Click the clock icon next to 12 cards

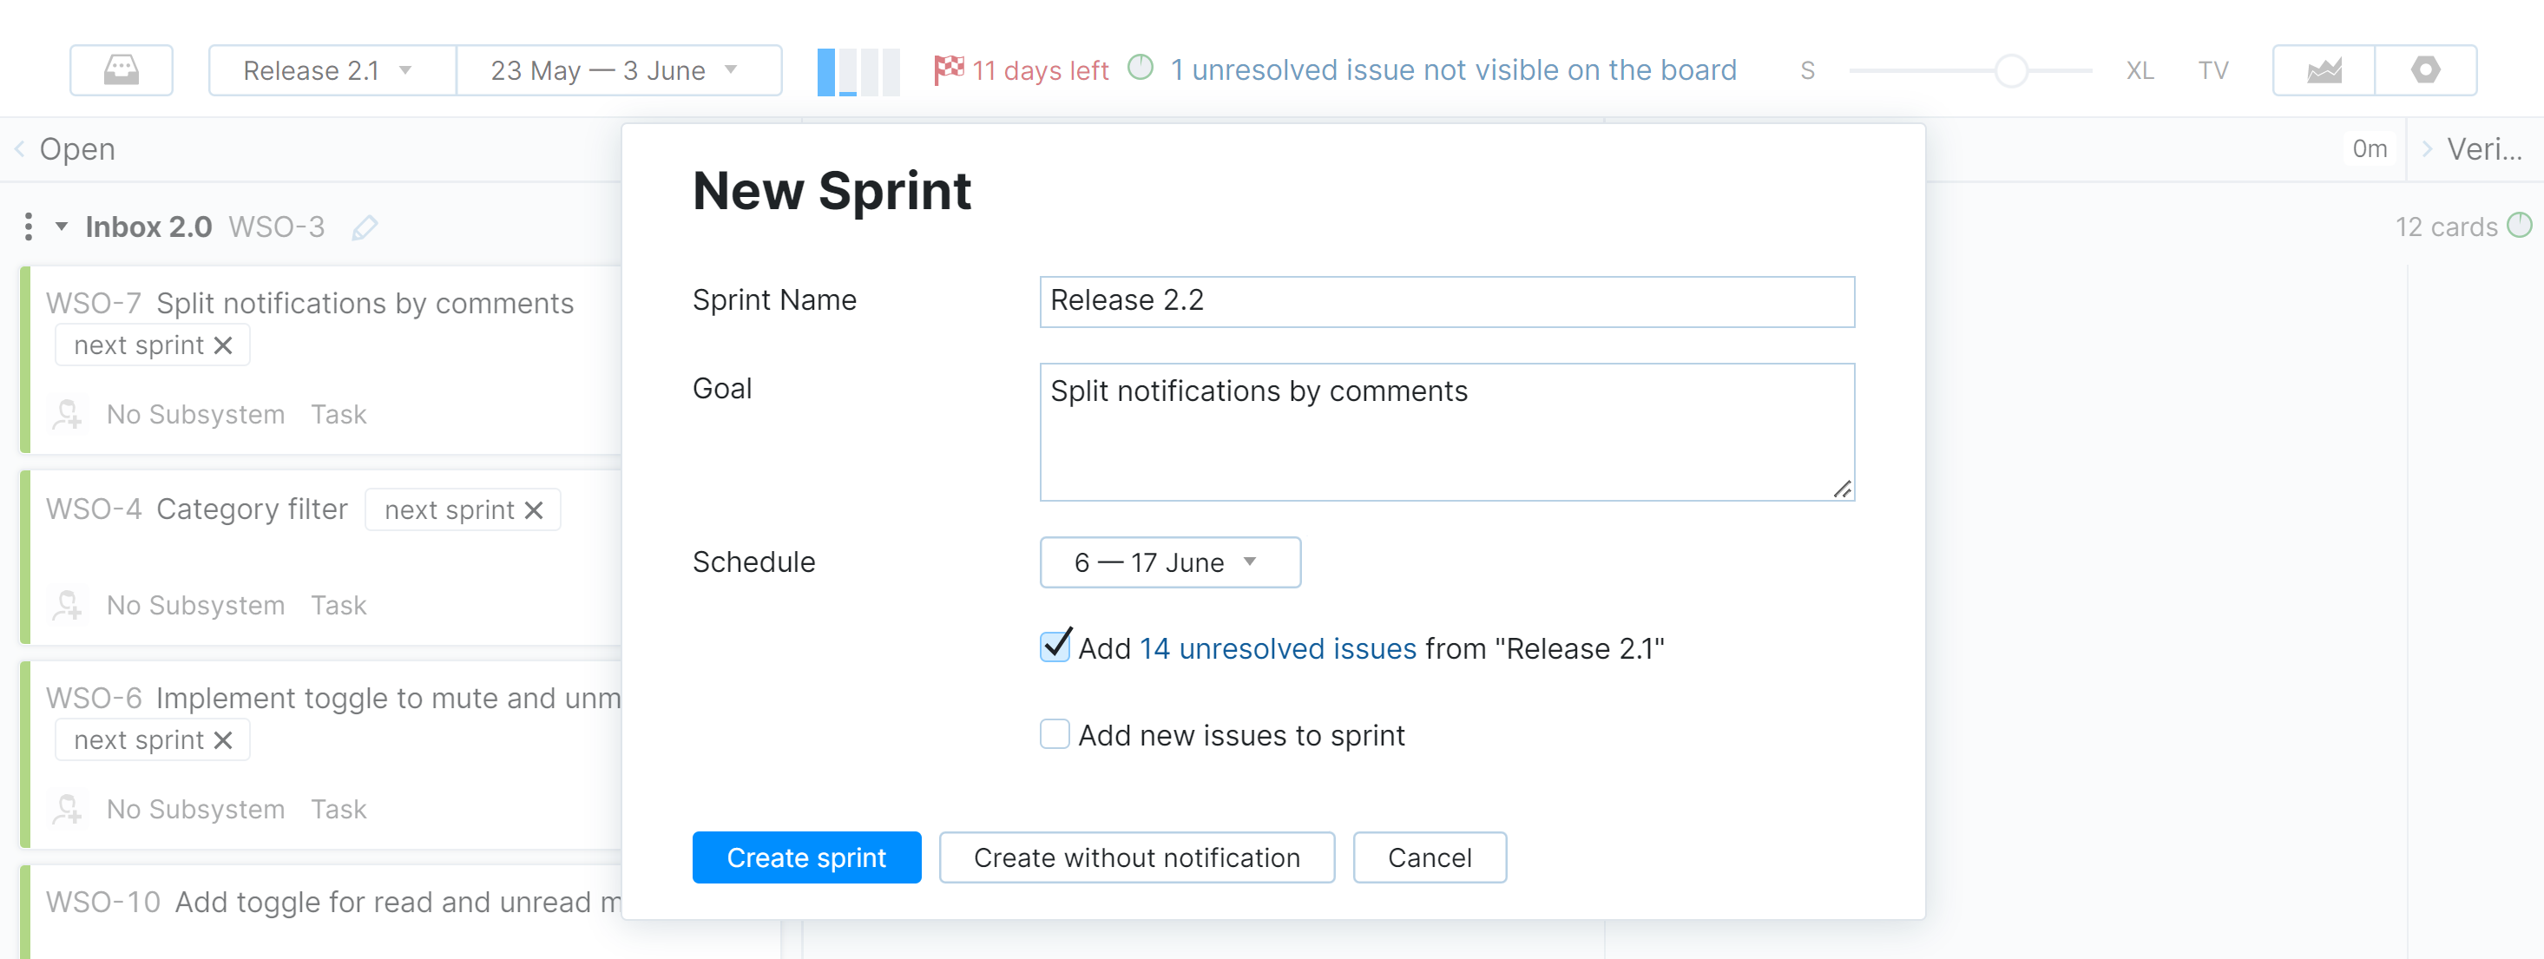2521,227
